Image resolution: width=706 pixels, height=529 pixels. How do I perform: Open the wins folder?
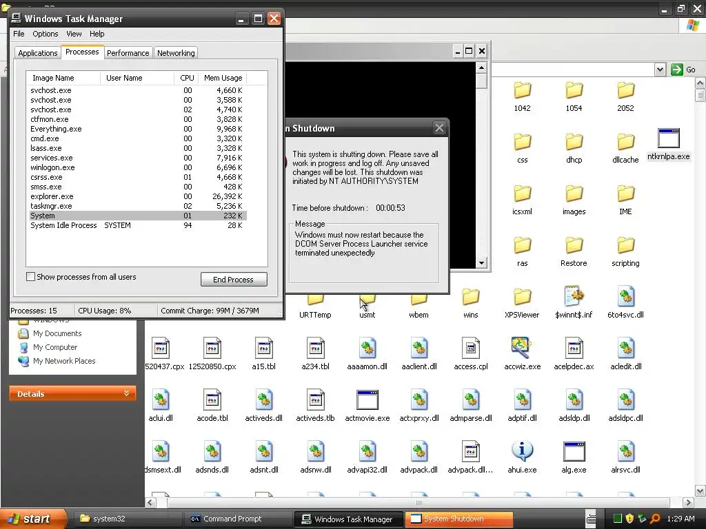point(470,297)
